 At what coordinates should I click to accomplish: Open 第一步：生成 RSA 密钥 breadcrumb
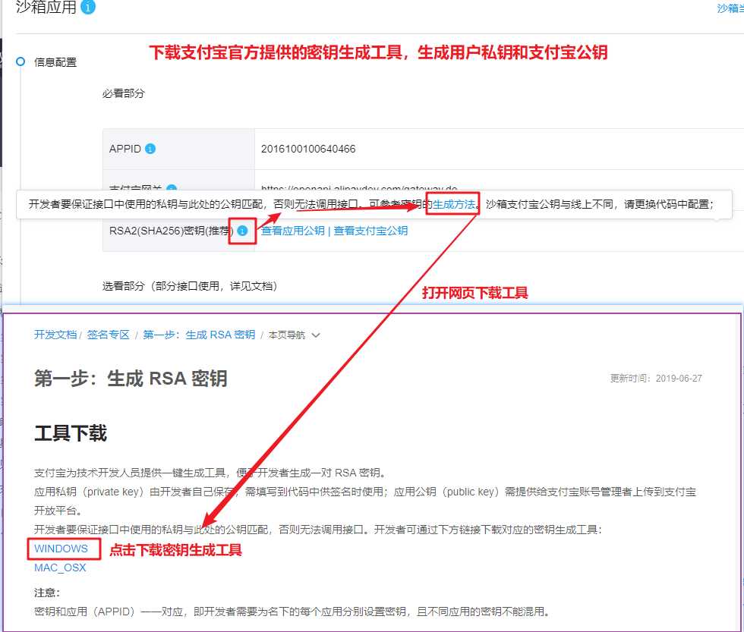pos(199,335)
